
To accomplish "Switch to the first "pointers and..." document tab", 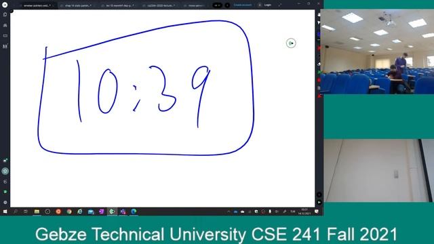I will tap(37, 5).
